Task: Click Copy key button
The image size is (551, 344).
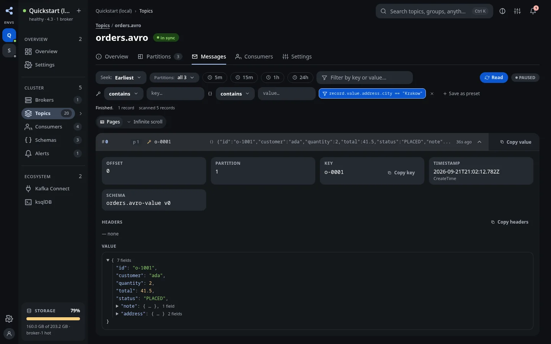Action: point(401,173)
